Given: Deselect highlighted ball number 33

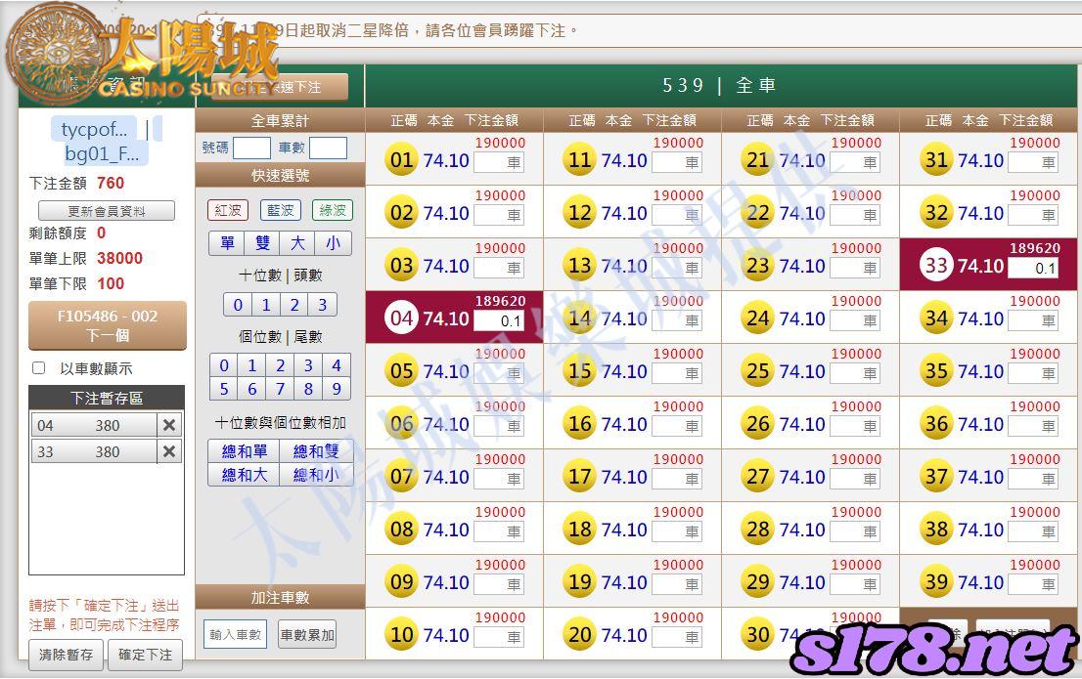Looking at the screenshot, I should click(x=936, y=266).
